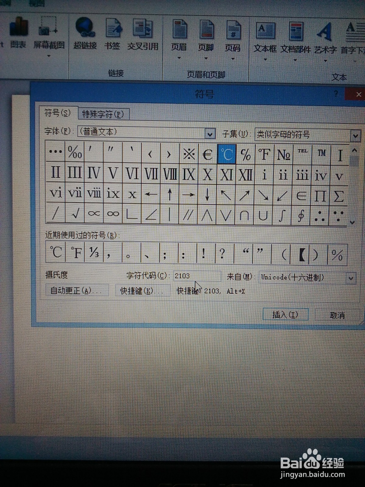Select the ℉ symbol from recent symbols

point(75,252)
